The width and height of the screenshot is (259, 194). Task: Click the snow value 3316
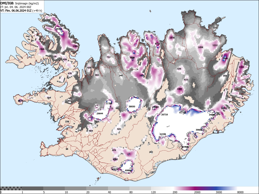(142, 76)
